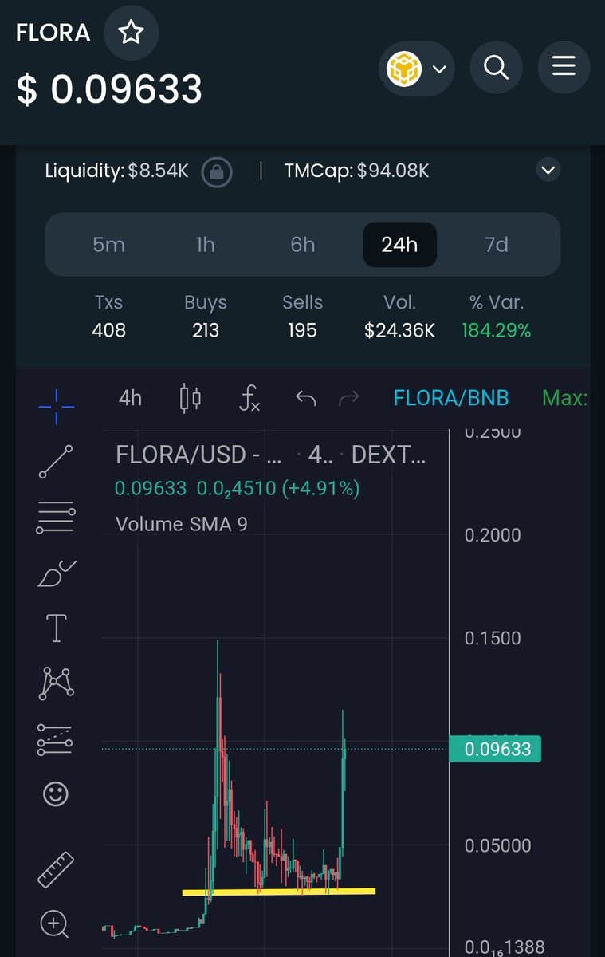The width and height of the screenshot is (605, 957).
Task: Select the ruler measure tool
Action: (x=56, y=870)
